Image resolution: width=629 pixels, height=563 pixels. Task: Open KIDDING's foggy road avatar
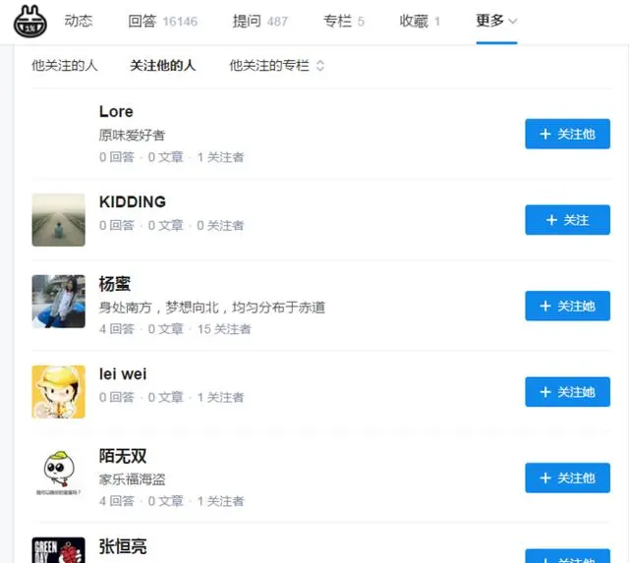[x=59, y=220]
